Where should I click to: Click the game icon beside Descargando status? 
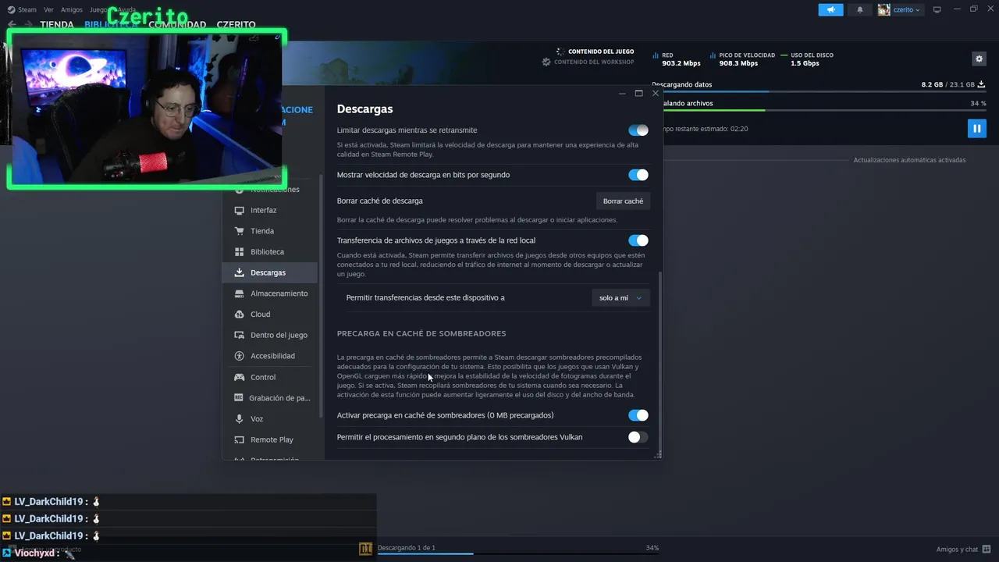[366, 550]
